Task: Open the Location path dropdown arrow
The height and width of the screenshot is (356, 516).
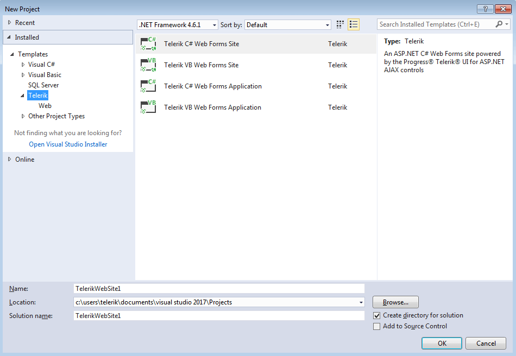Action: click(x=361, y=302)
